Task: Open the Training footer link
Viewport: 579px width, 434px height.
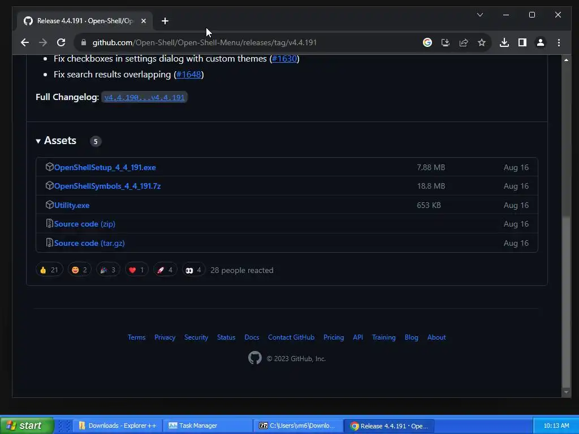Action: click(x=384, y=337)
